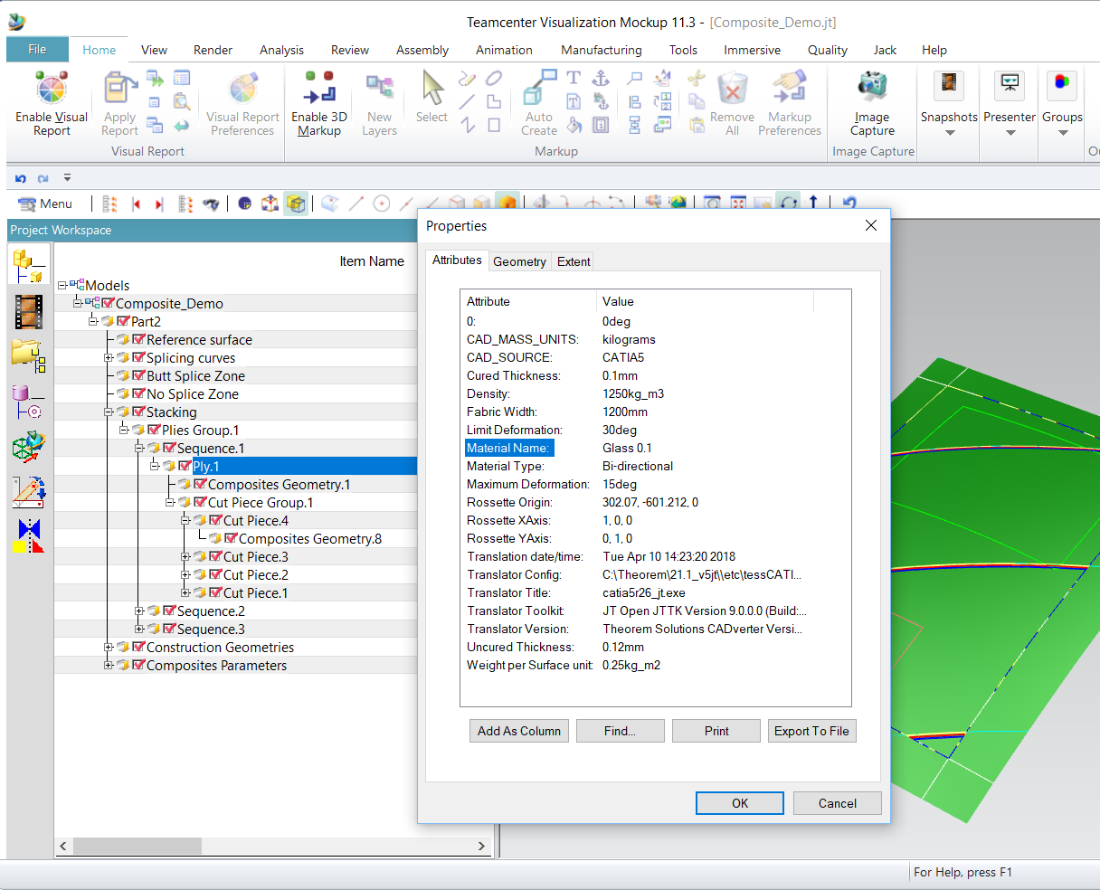Open the measurement ruler sidebar icon
This screenshot has height=890, width=1100.
point(29,491)
